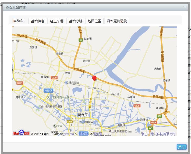Click the 瓜渚湖西岸公园 park icon
The image size is (191, 154).
[49, 97]
